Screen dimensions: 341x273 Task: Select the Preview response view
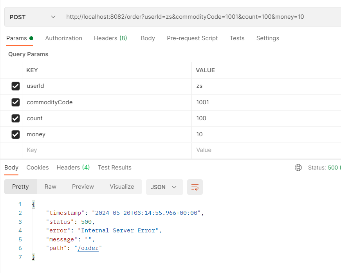click(x=83, y=187)
